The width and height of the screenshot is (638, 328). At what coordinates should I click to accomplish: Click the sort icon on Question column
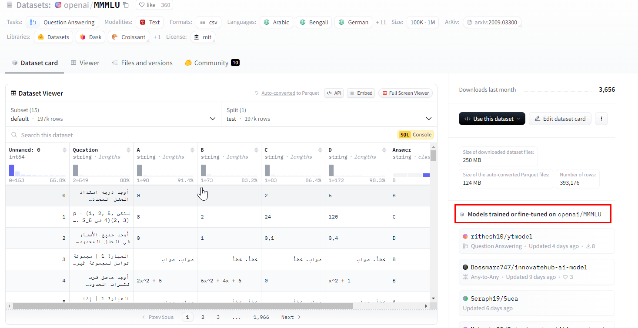pyautogui.click(x=128, y=150)
